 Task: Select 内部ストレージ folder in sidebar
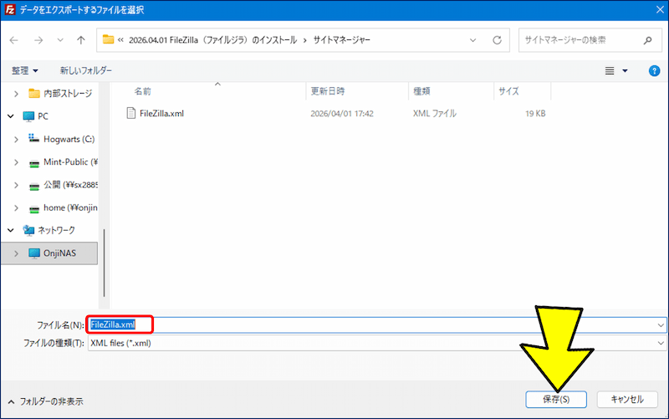click(60, 94)
